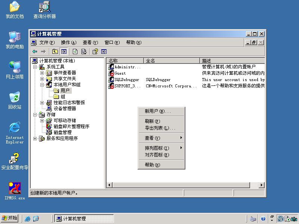This screenshot has height=224, width=299.
Task: Launch Internet Explorer from quick launch bar
Action: click(27, 218)
